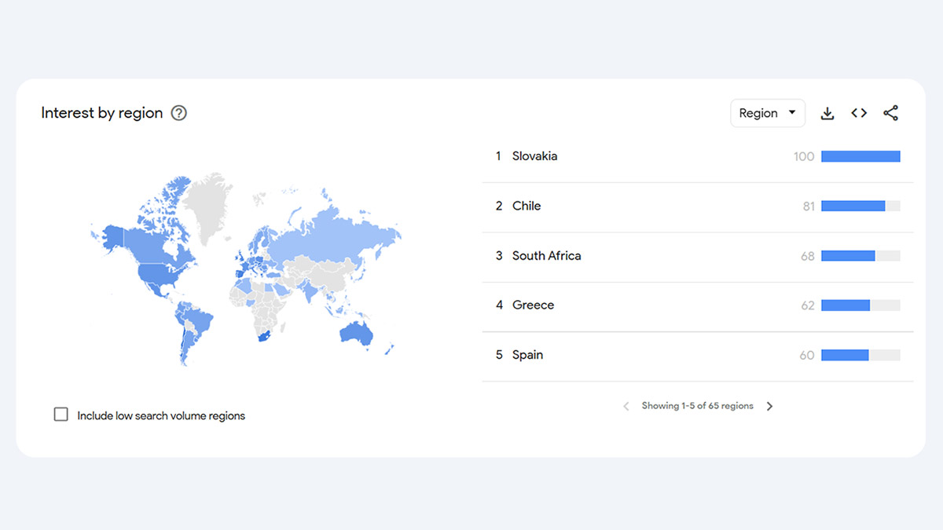This screenshot has width=943, height=530.
Task: Choose Greece from the region list
Action: click(533, 305)
